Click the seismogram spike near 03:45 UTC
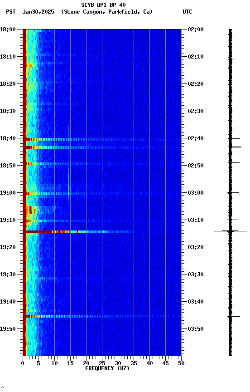This screenshot has width=250, height=392. point(234,317)
